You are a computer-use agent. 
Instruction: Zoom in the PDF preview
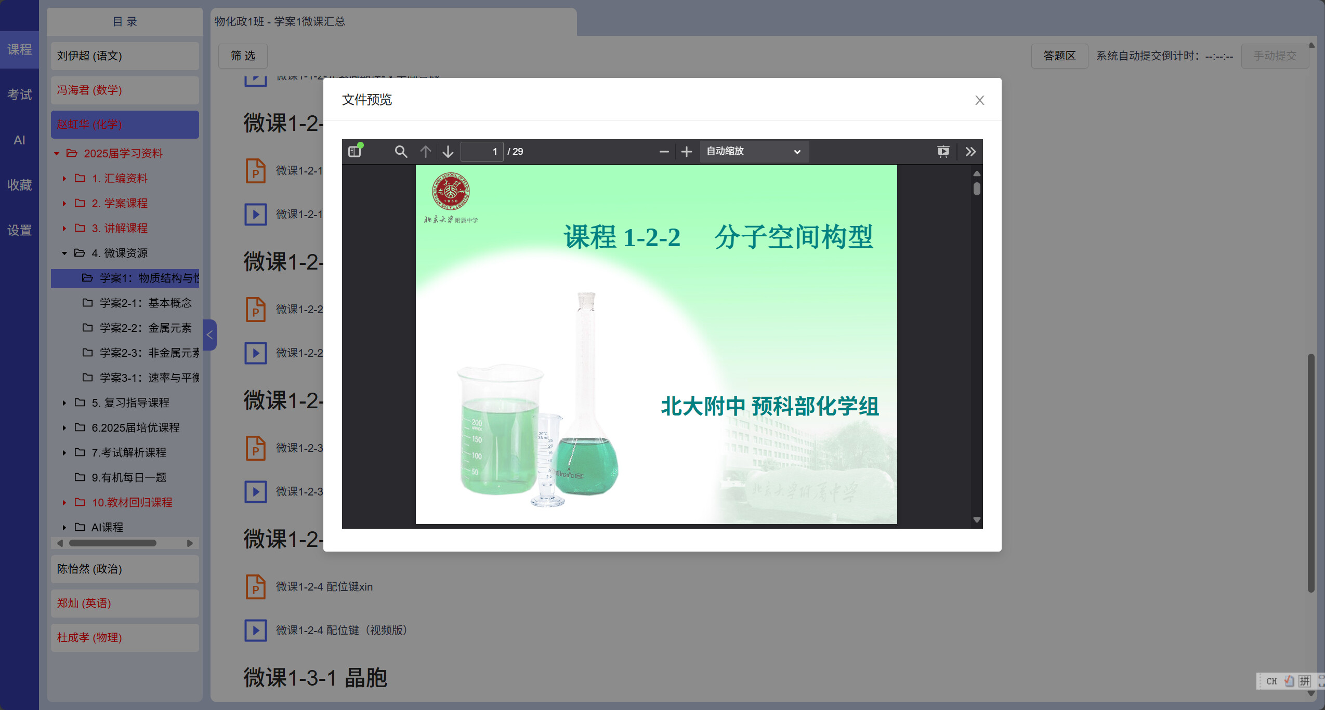[686, 151]
